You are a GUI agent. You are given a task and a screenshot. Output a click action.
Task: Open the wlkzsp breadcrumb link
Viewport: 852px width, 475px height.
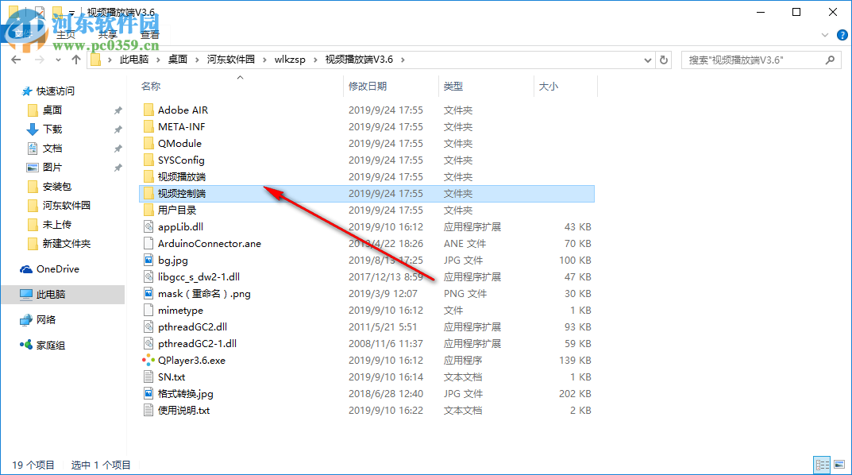(x=291, y=59)
